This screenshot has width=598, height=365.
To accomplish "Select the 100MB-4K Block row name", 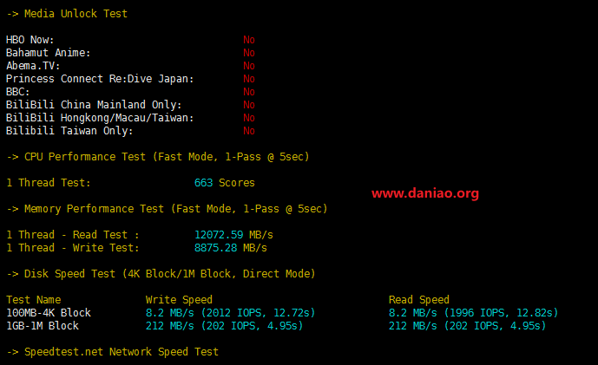I will tap(48, 313).
